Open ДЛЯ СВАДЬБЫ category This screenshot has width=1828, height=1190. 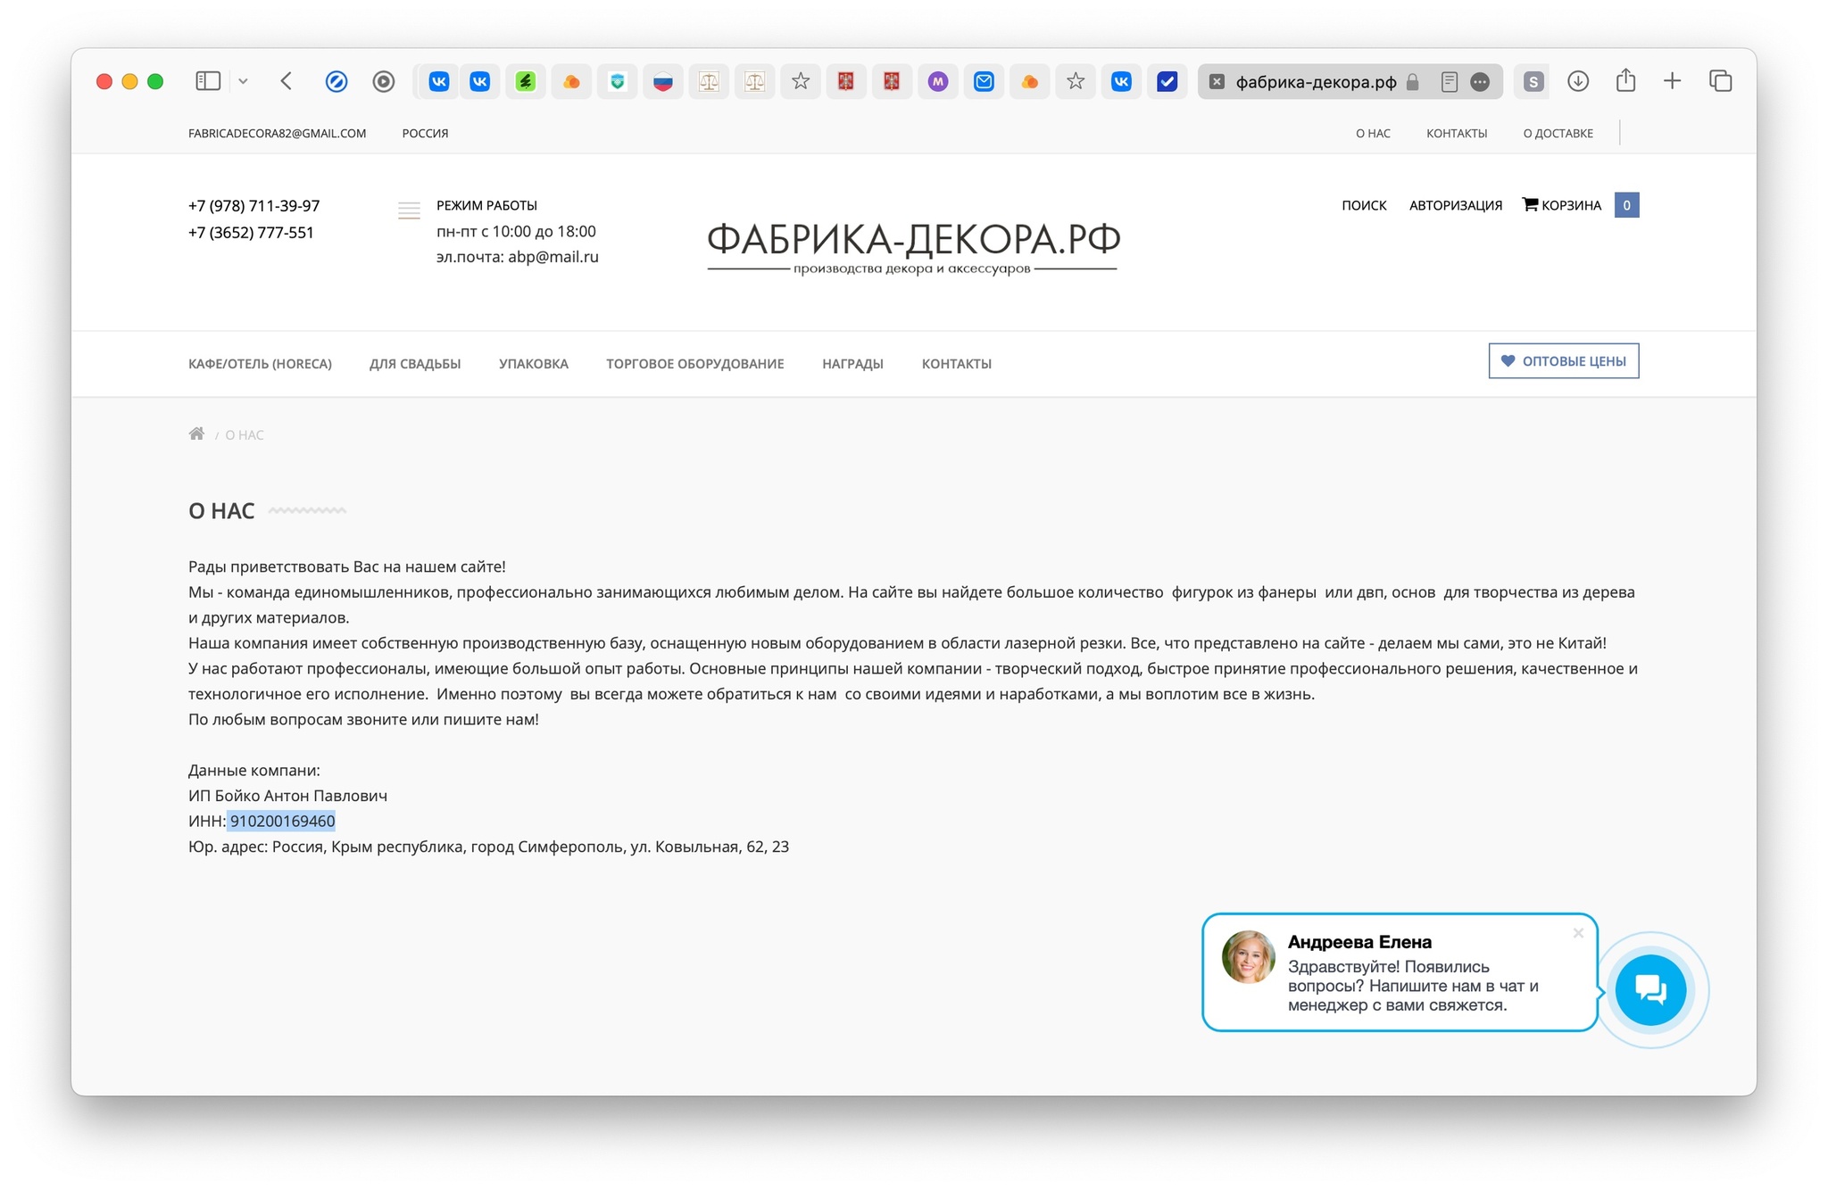click(415, 364)
